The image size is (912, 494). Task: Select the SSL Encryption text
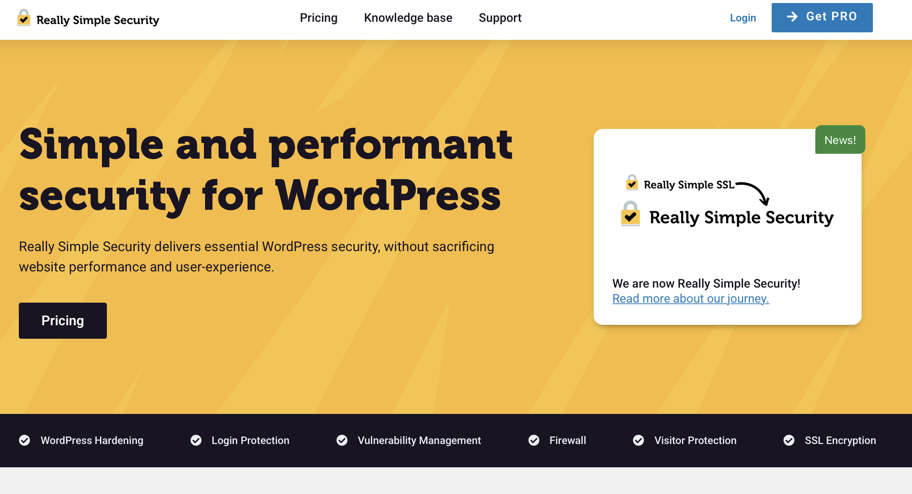coord(841,440)
